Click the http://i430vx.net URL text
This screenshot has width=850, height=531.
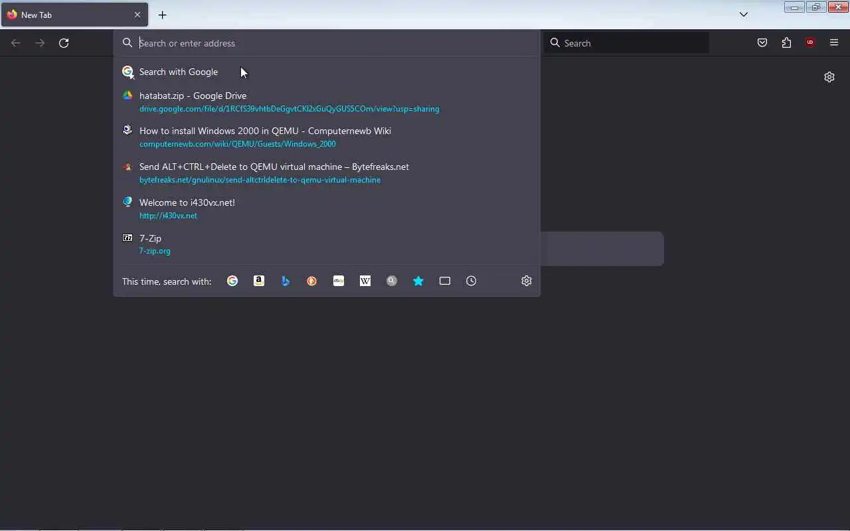[x=168, y=216]
